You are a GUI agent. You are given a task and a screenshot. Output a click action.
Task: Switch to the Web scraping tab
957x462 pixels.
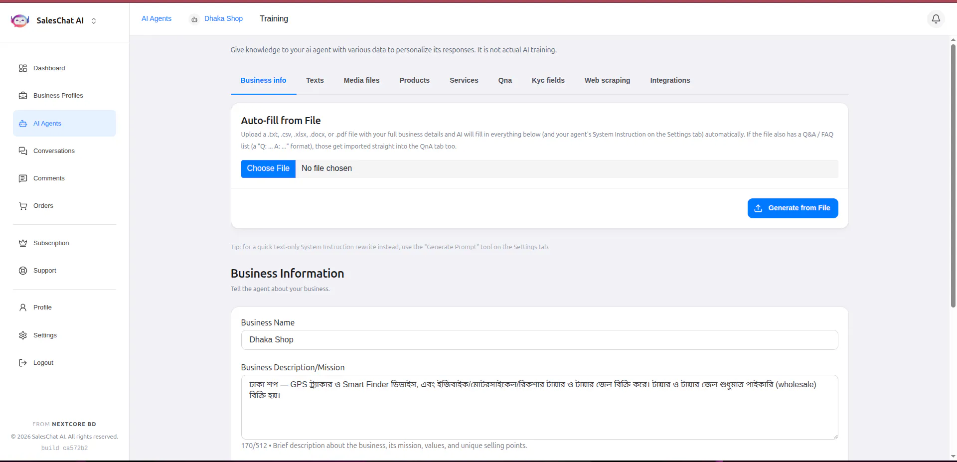pyautogui.click(x=607, y=80)
